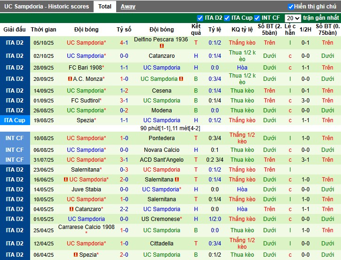341x260 pixels.
Task: Uncheck the INT CF filter checkbox
Action: click(257, 18)
